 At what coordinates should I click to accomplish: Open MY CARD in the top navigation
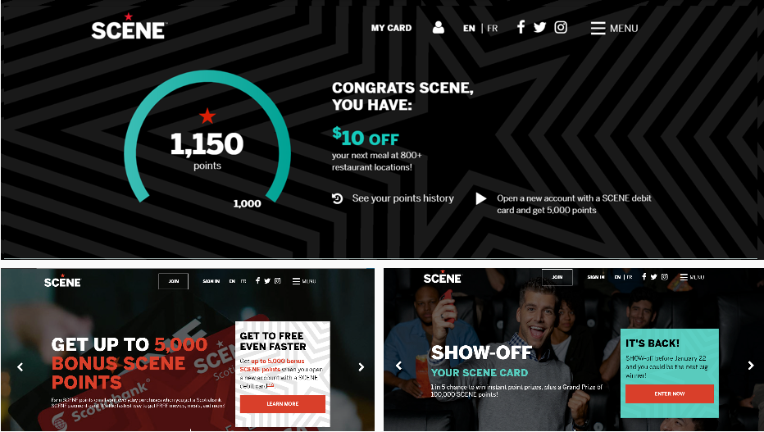pos(391,28)
